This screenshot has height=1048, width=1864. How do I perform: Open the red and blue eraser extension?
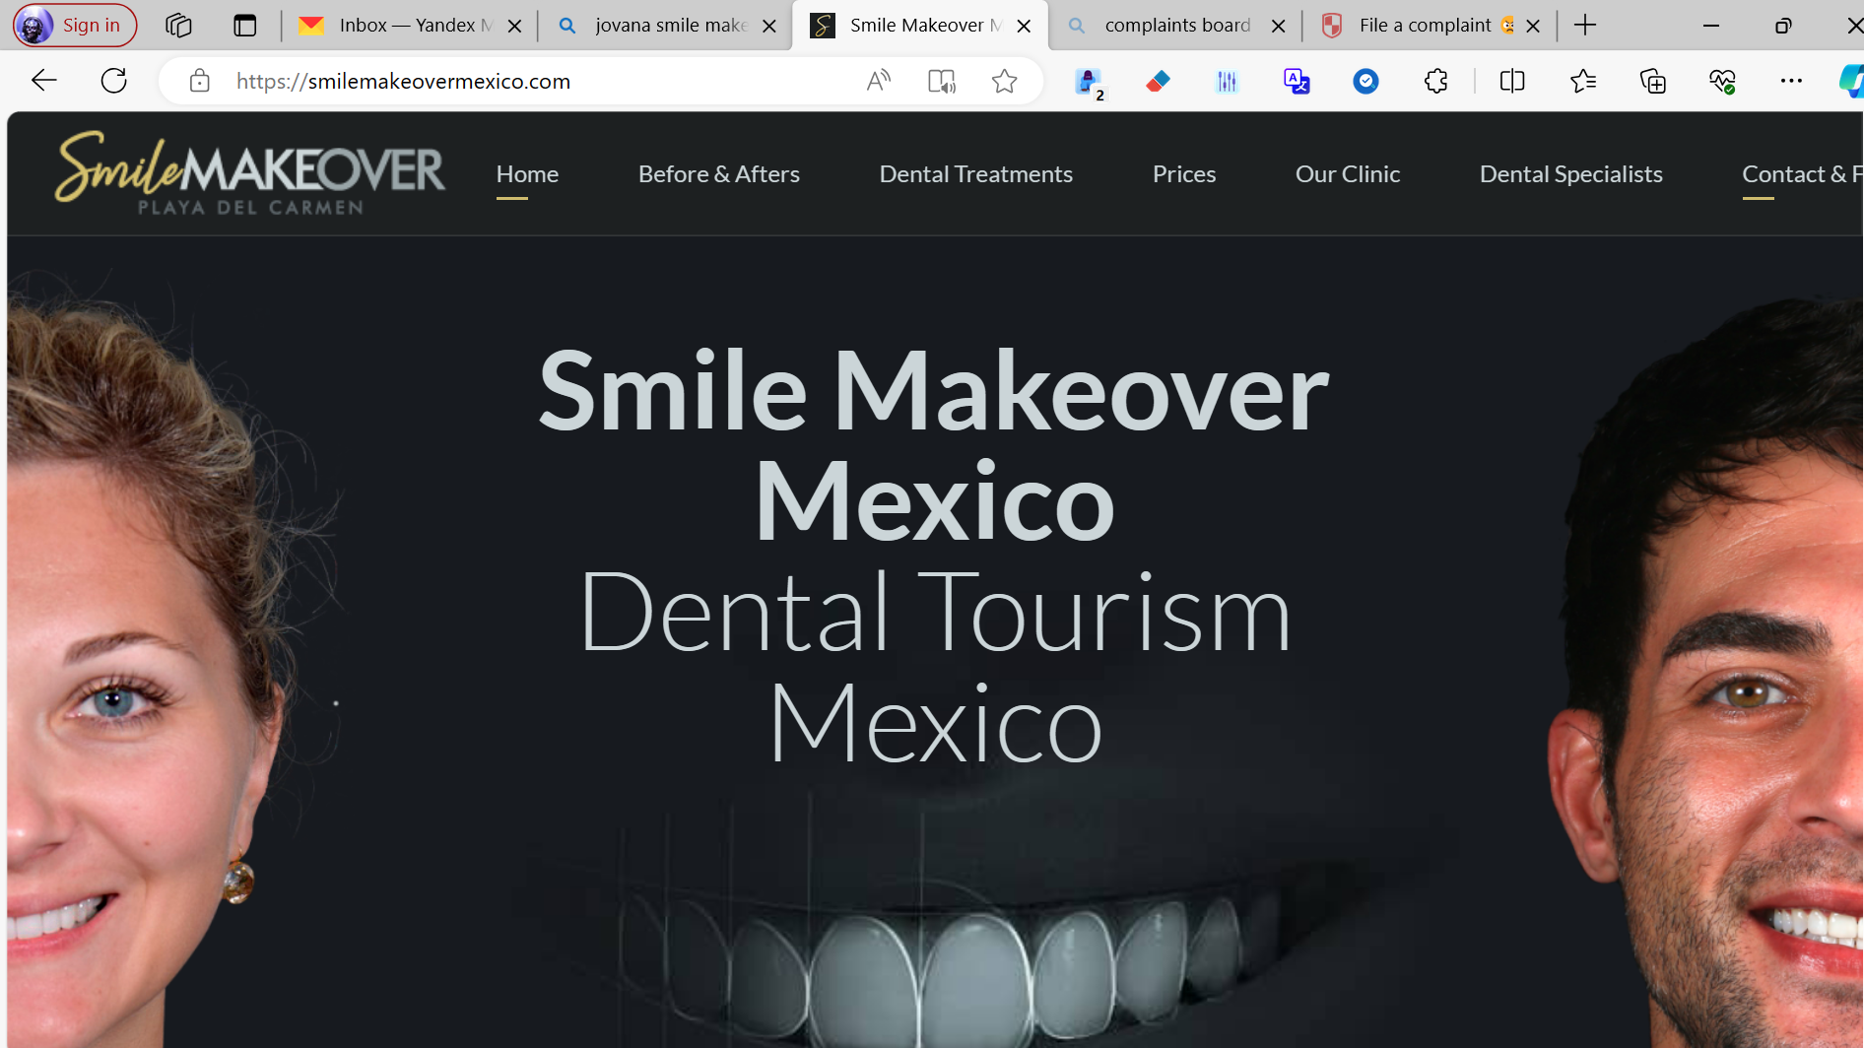tap(1159, 81)
